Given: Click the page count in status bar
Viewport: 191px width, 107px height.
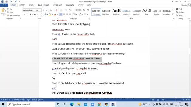Looking at the screenshot, I should 5,100.
